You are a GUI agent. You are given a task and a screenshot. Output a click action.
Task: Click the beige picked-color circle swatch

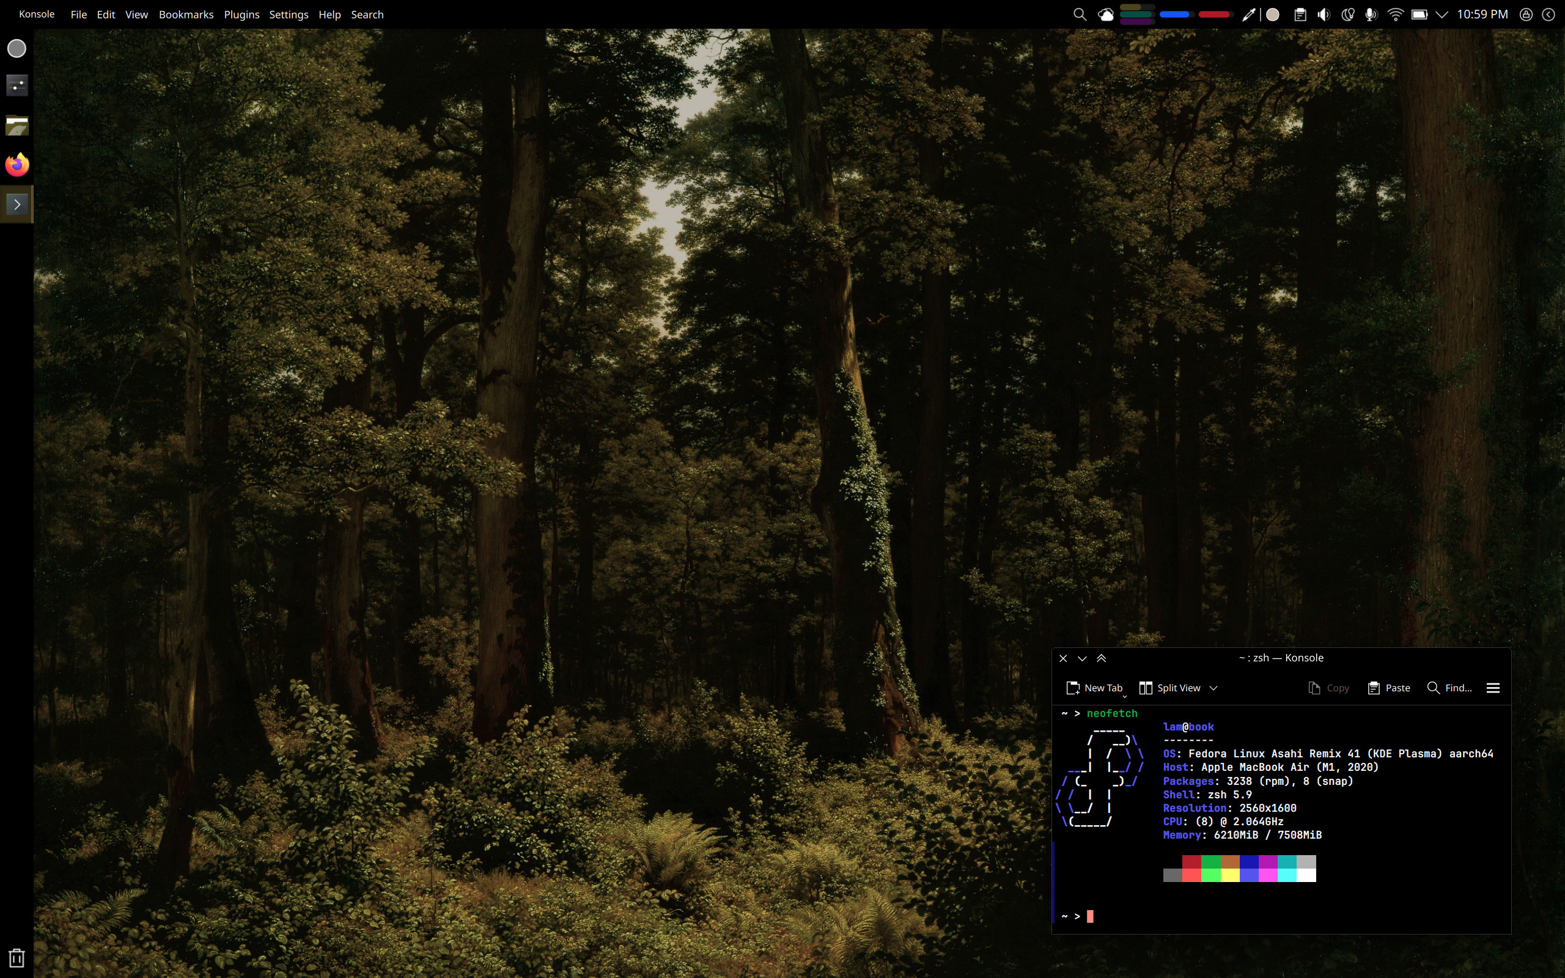tap(1272, 14)
